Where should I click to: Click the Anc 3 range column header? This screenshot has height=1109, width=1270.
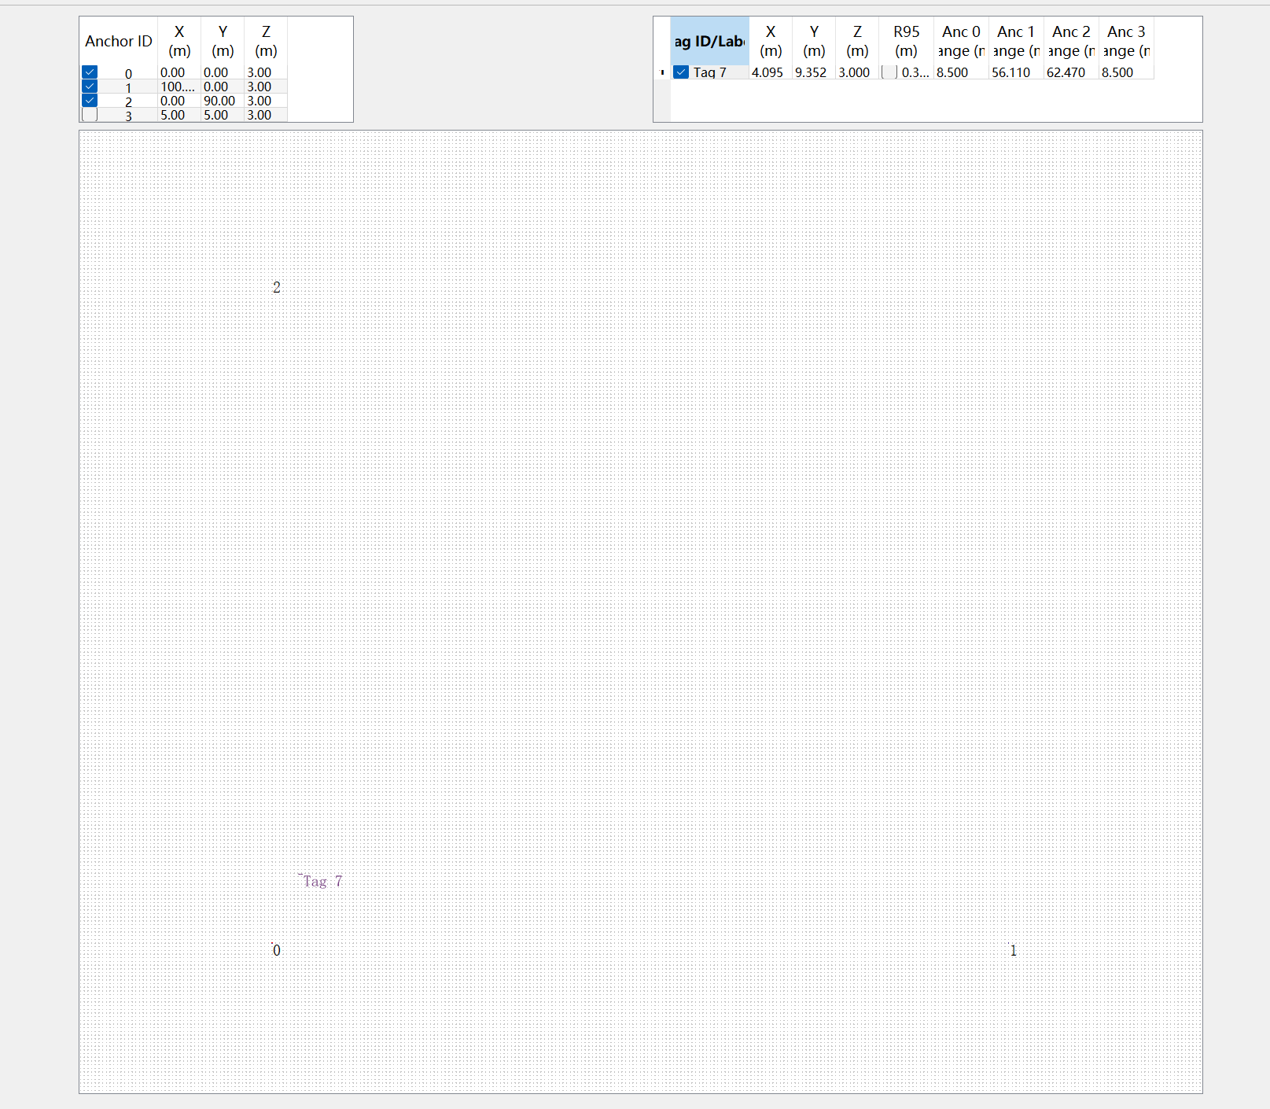tap(1126, 41)
